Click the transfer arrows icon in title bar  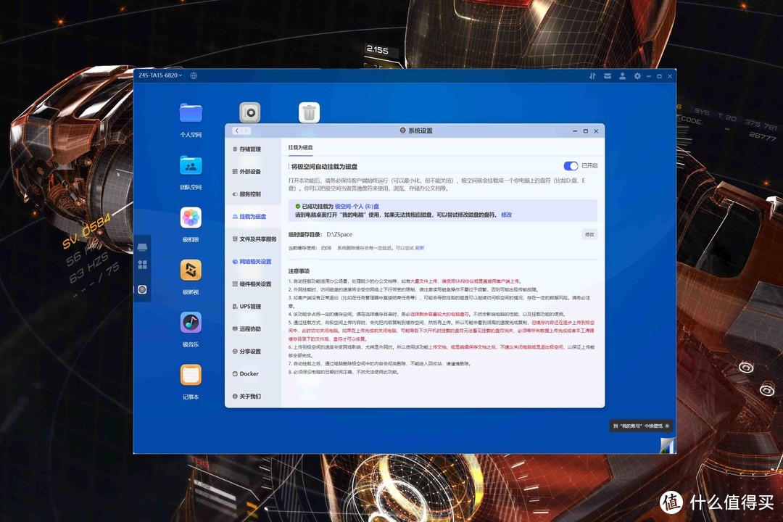(592, 76)
